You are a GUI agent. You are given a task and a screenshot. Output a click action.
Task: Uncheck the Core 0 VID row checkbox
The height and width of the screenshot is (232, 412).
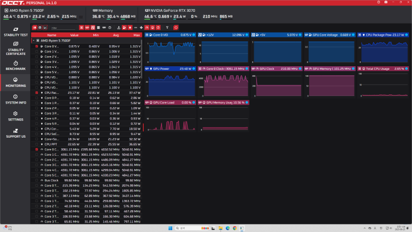[37, 46]
